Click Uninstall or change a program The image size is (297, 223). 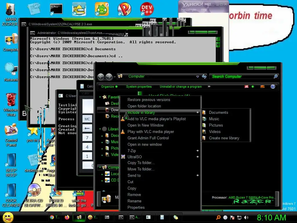click(181, 87)
